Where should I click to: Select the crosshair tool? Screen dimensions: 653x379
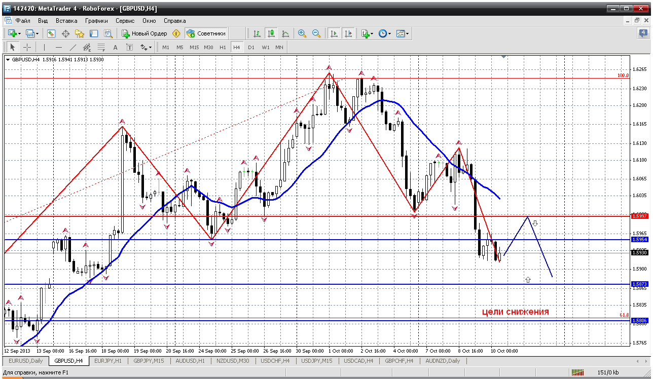(27, 47)
